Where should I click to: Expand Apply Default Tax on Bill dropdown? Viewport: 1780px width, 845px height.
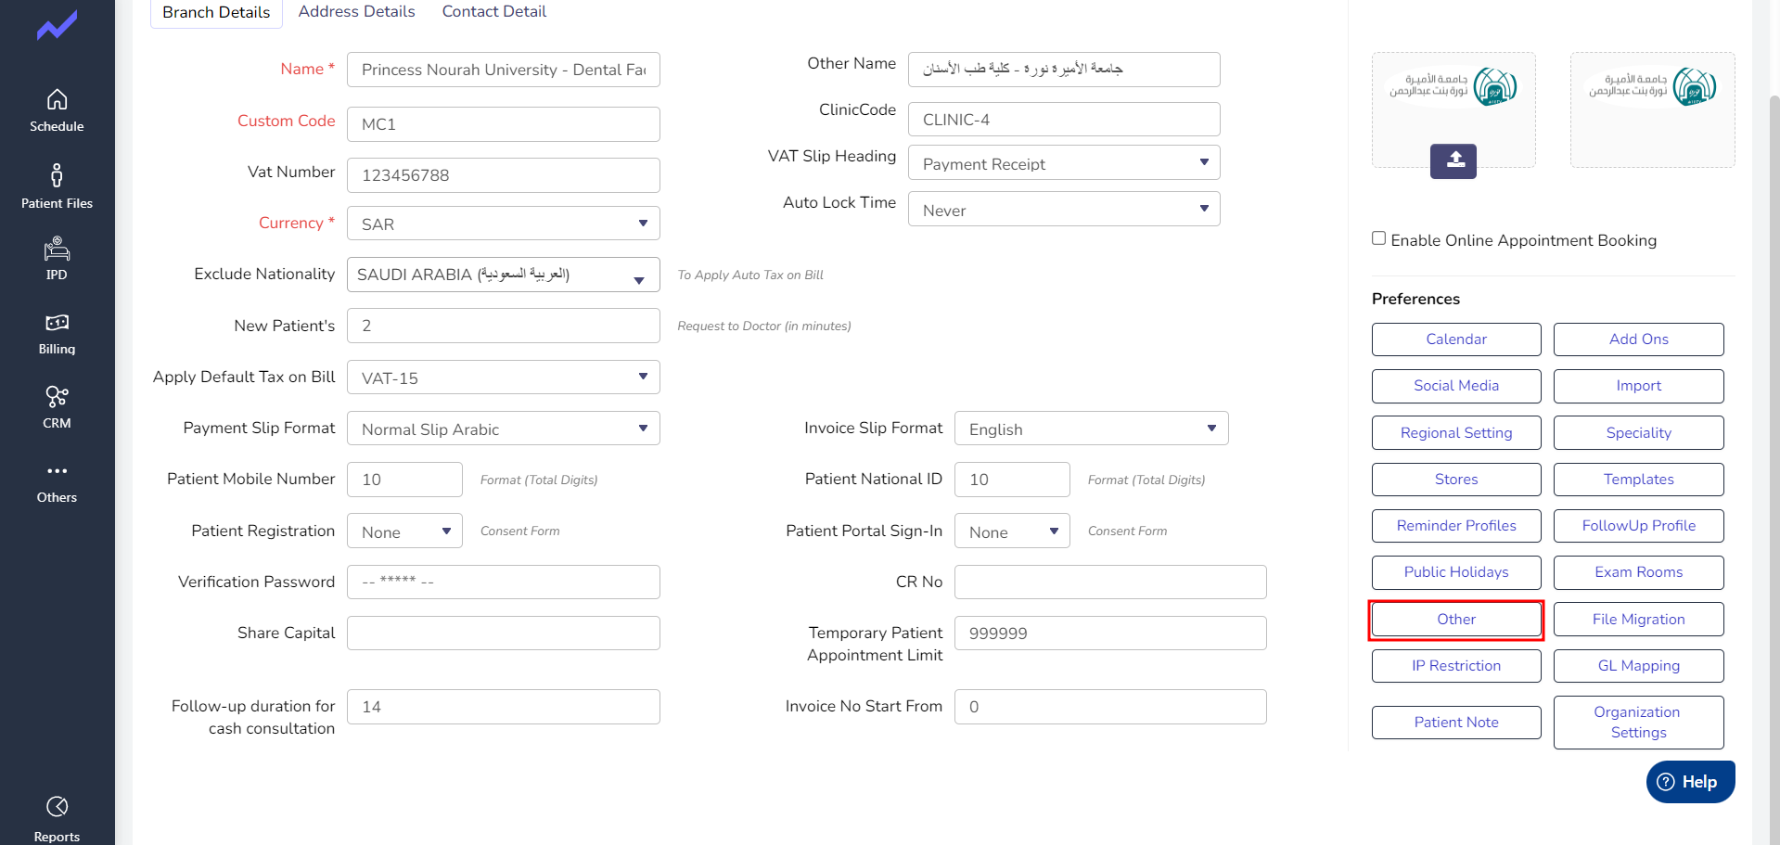click(x=504, y=378)
